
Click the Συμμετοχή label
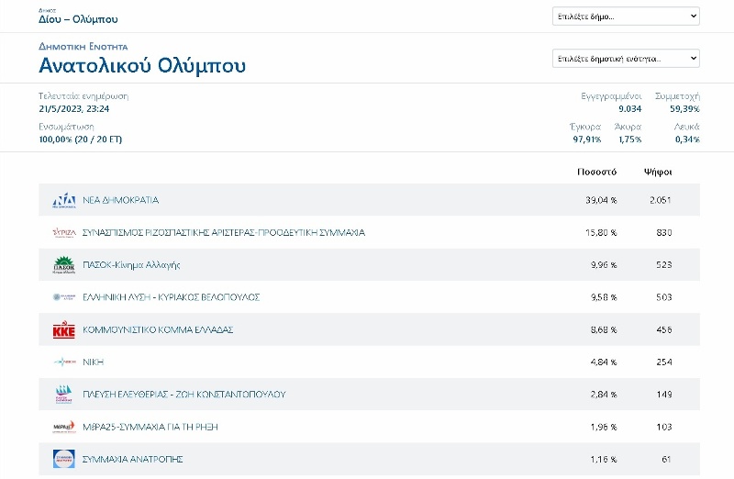(x=677, y=96)
